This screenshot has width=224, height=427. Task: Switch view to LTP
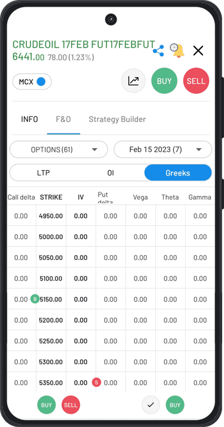pyautogui.click(x=44, y=173)
